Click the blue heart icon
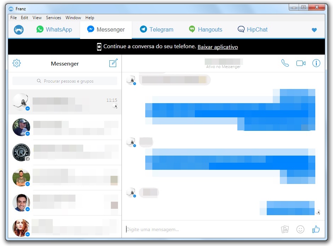This screenshot has height=246, width=333. (314, 30)
